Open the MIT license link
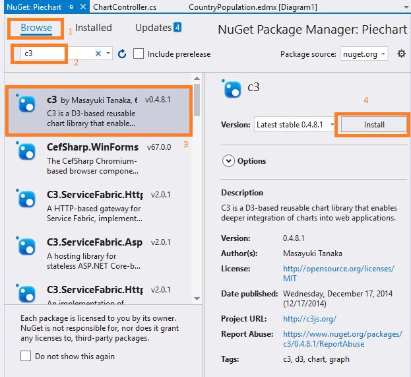Image resolution: width=411 pixels, height=377 pixels. [x=338, y=273]
